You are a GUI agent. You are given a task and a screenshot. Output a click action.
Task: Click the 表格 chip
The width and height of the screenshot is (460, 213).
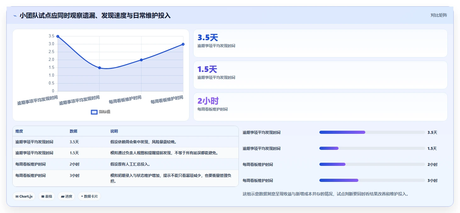click(x=47, y=196)
